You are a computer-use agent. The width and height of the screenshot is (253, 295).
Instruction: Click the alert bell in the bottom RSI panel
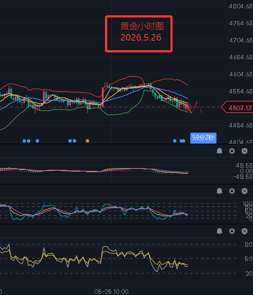click(219, 231)
